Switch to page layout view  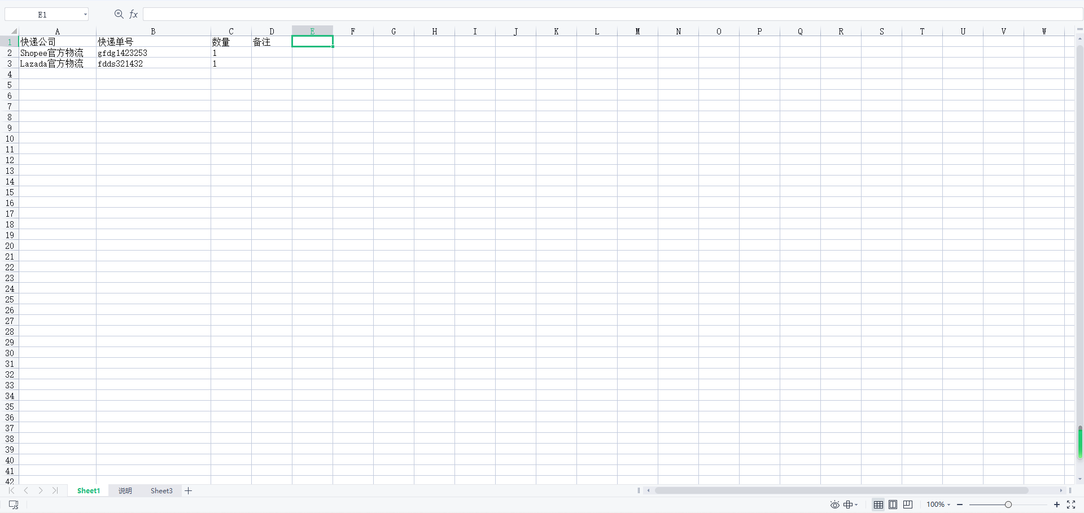(x=893, y=505)
